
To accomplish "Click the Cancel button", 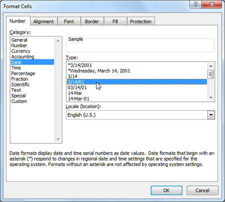I will click(x=202, y=190).
